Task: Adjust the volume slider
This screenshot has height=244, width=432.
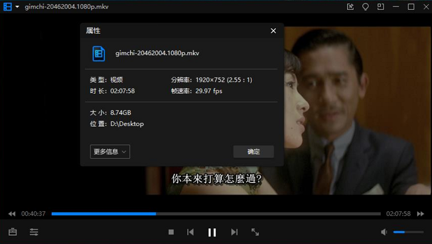Action: click(x=407, y=232)
